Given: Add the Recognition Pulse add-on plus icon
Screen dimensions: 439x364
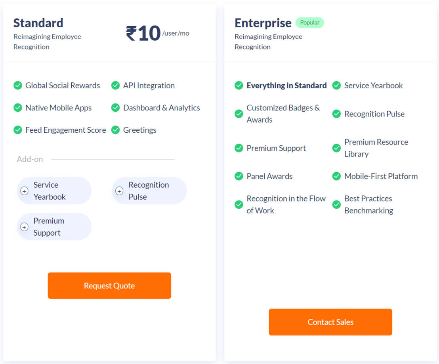Looking at the screenshot, I should coord(119,191).
